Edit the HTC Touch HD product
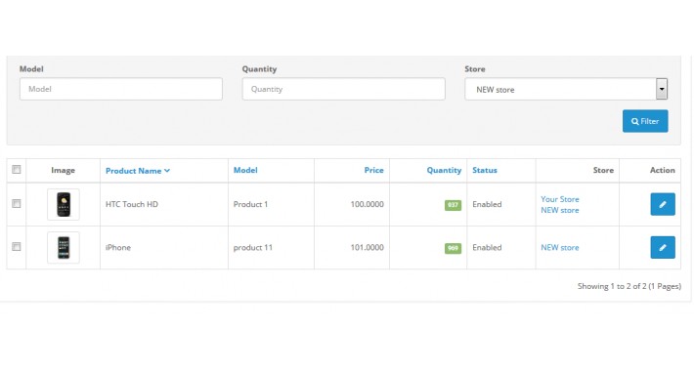Screen dimensions: 694x371 click(663, 204)
